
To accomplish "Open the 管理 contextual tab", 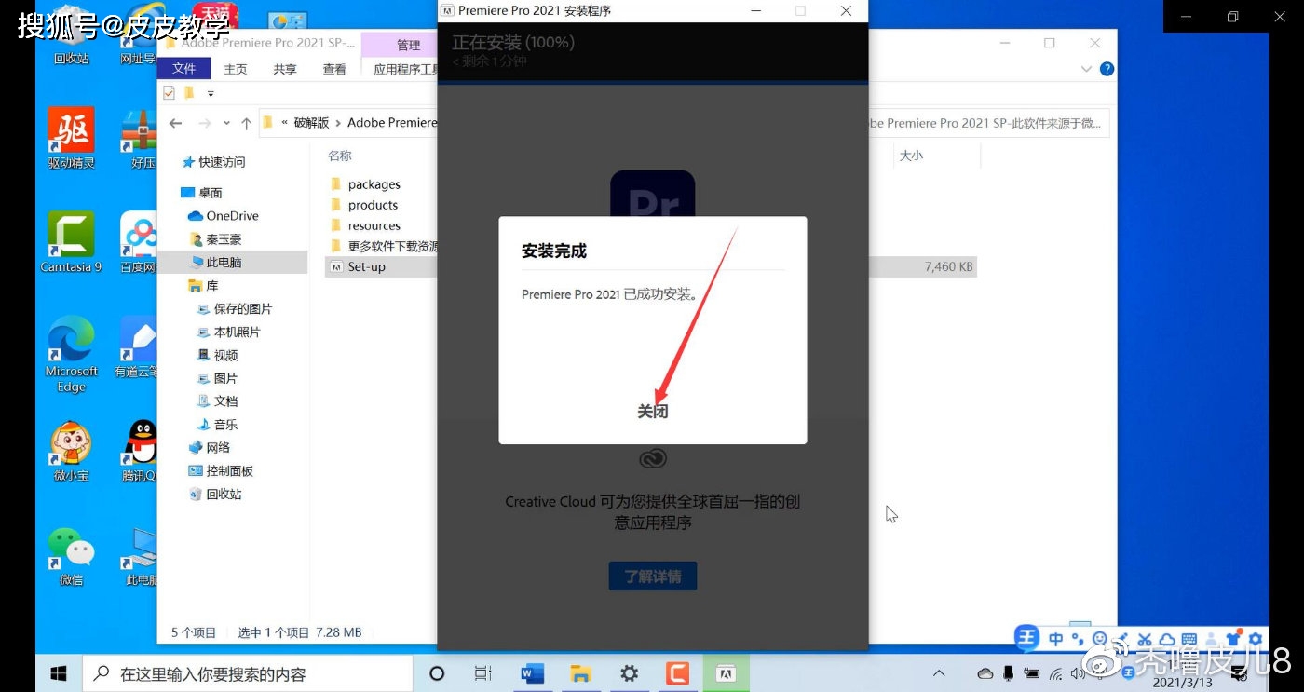I will [x=408, y=45].
